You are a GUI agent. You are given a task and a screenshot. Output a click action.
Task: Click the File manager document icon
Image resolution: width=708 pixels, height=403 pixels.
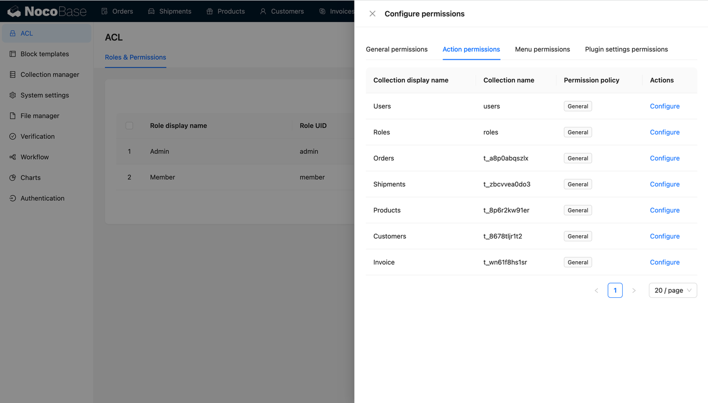[x=13, y=116]
